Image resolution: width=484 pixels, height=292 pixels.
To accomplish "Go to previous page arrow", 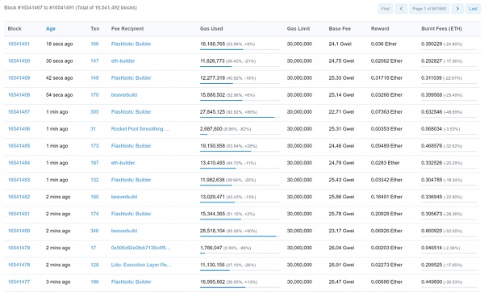I will tap(401, 9).
